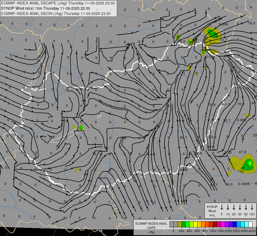Click the 400 tick label on CAPE scale
The image size is (257, 236).
point(189,231)
